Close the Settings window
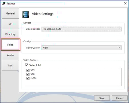 (x=125, y=3)
